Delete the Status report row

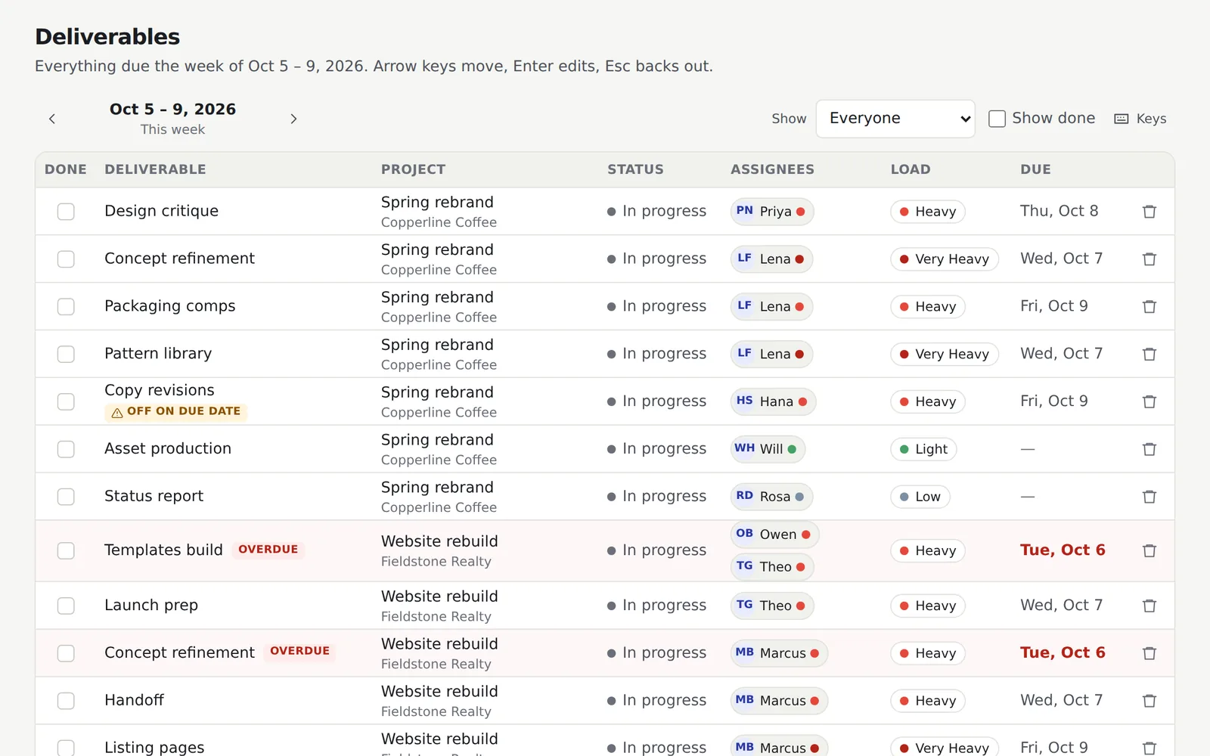click(x=1149, y=497)
